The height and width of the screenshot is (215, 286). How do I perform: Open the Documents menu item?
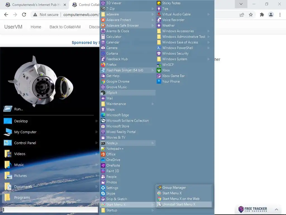(51, 186)
